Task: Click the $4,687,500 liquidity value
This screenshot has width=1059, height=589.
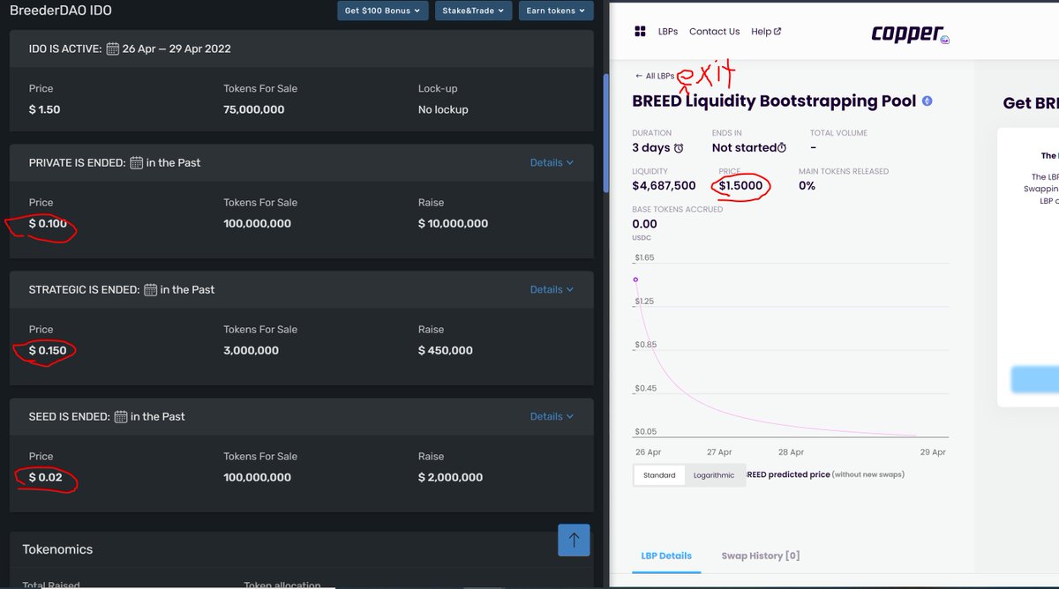Action: (x=664, y=186)
